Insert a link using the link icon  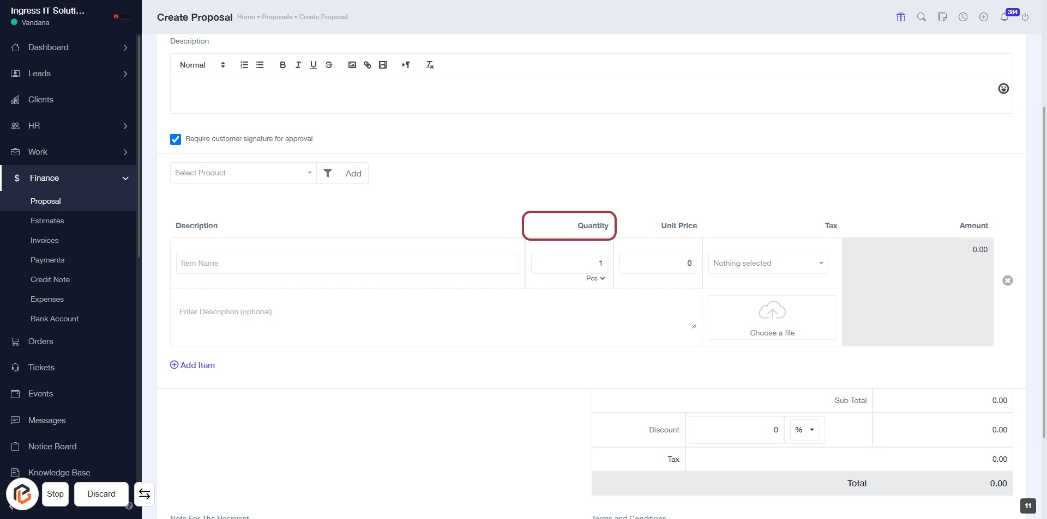[368, 65]
